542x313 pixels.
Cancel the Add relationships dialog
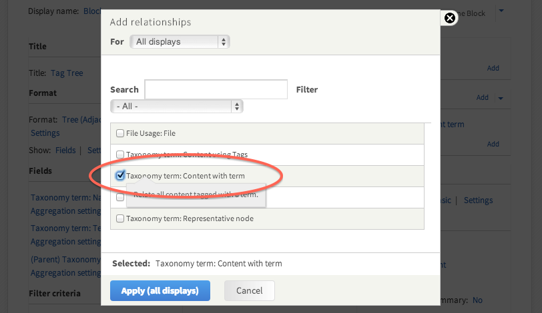pos(249,290)
